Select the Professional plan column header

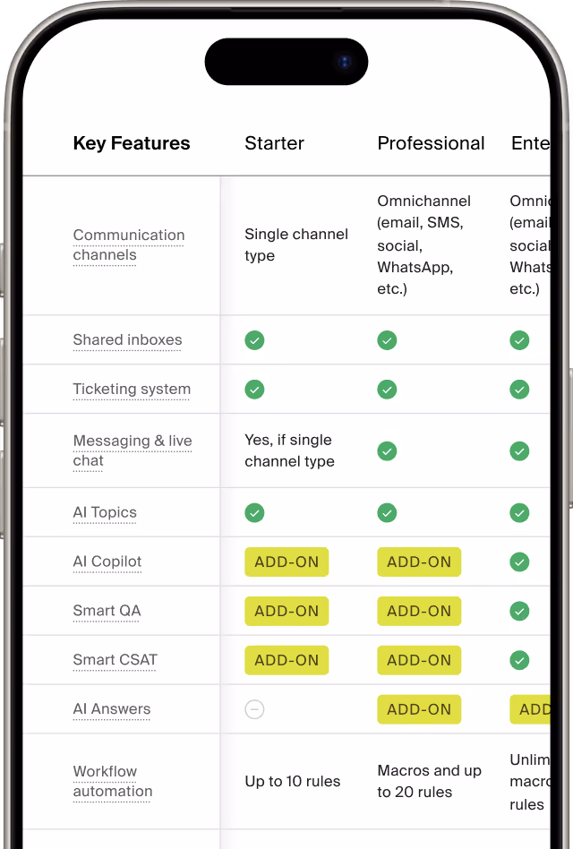[x=431, y=143]
